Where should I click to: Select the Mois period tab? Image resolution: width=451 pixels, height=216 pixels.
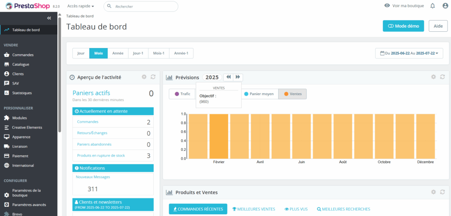99,53
